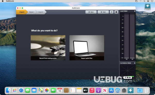Switch to the Repair step tab

coord(31,12)
